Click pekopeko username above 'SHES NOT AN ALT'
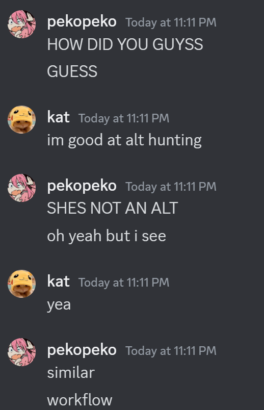Screen dimensions: 264x410 click(82, 186)
